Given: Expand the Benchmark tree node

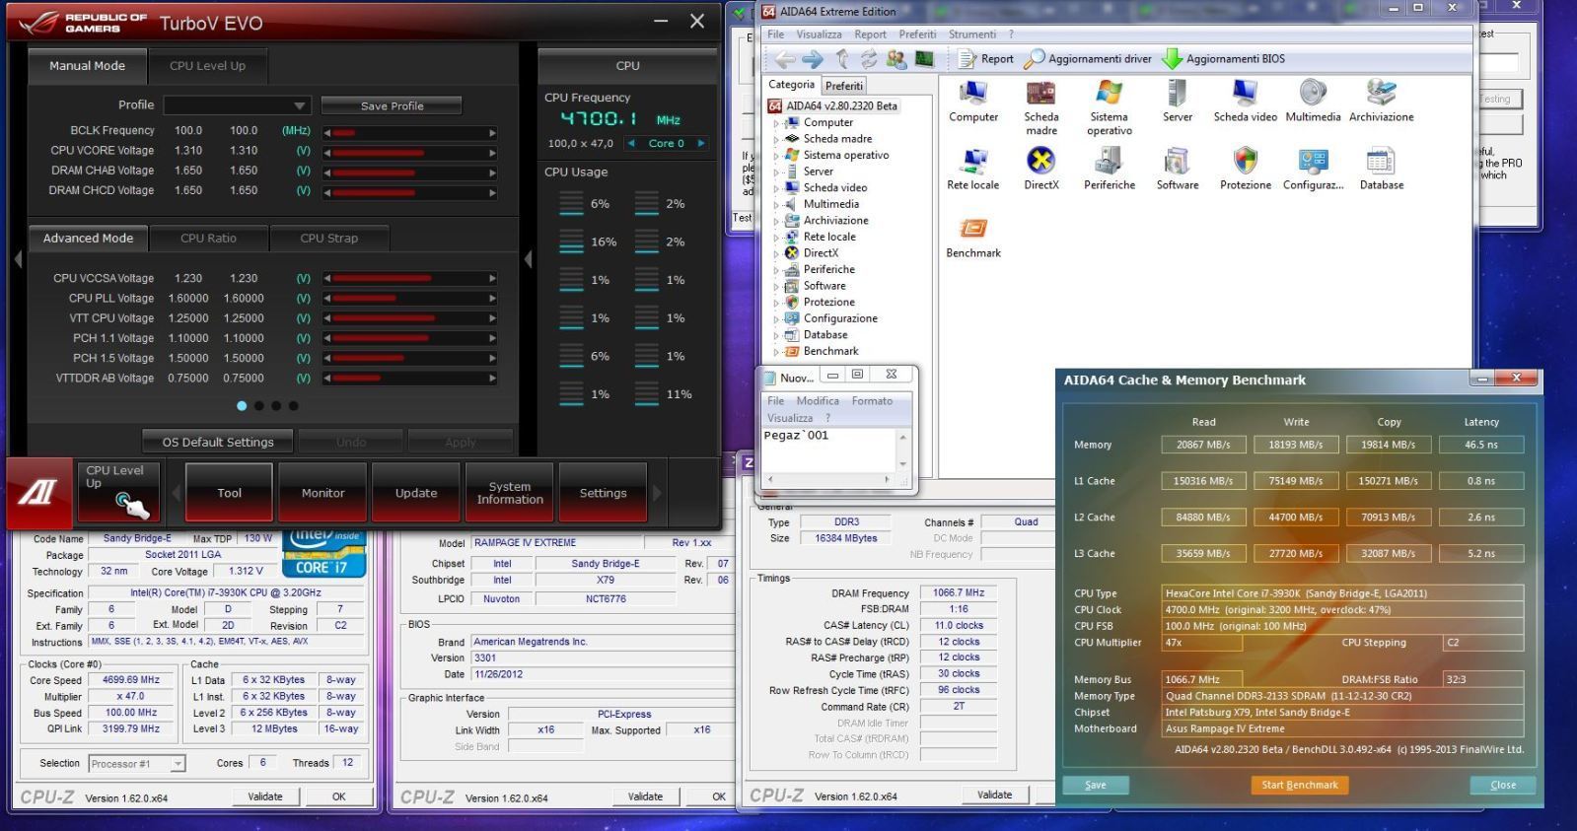Looking at the screenshot, I should tap(776, 352).
